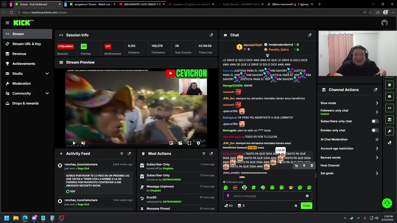Open the wrench tools icon in the right sidebar
The image size is (397, 223).
tap(390, 131)
